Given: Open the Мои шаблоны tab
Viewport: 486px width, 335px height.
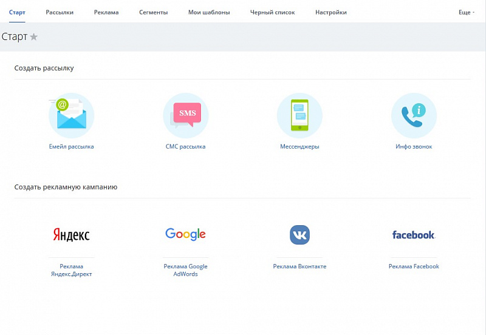Looking at the screenshot, I should (209, 12).
